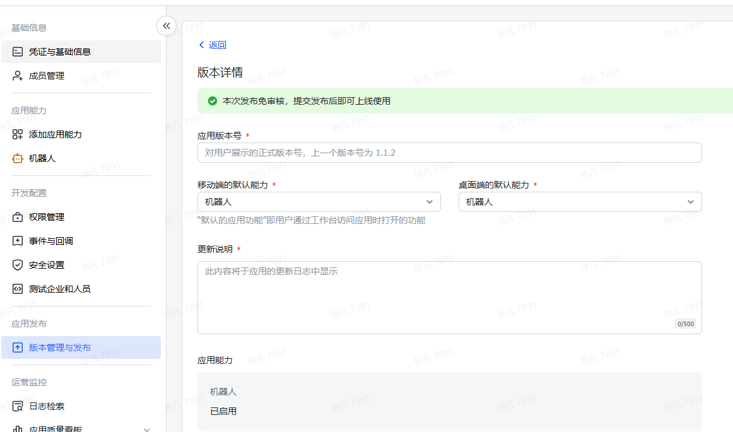Image resolution: width=733 pixels, height=432 pixels.
Task: Select the 权限管理 permissions icon
Action: coord(17,216)
